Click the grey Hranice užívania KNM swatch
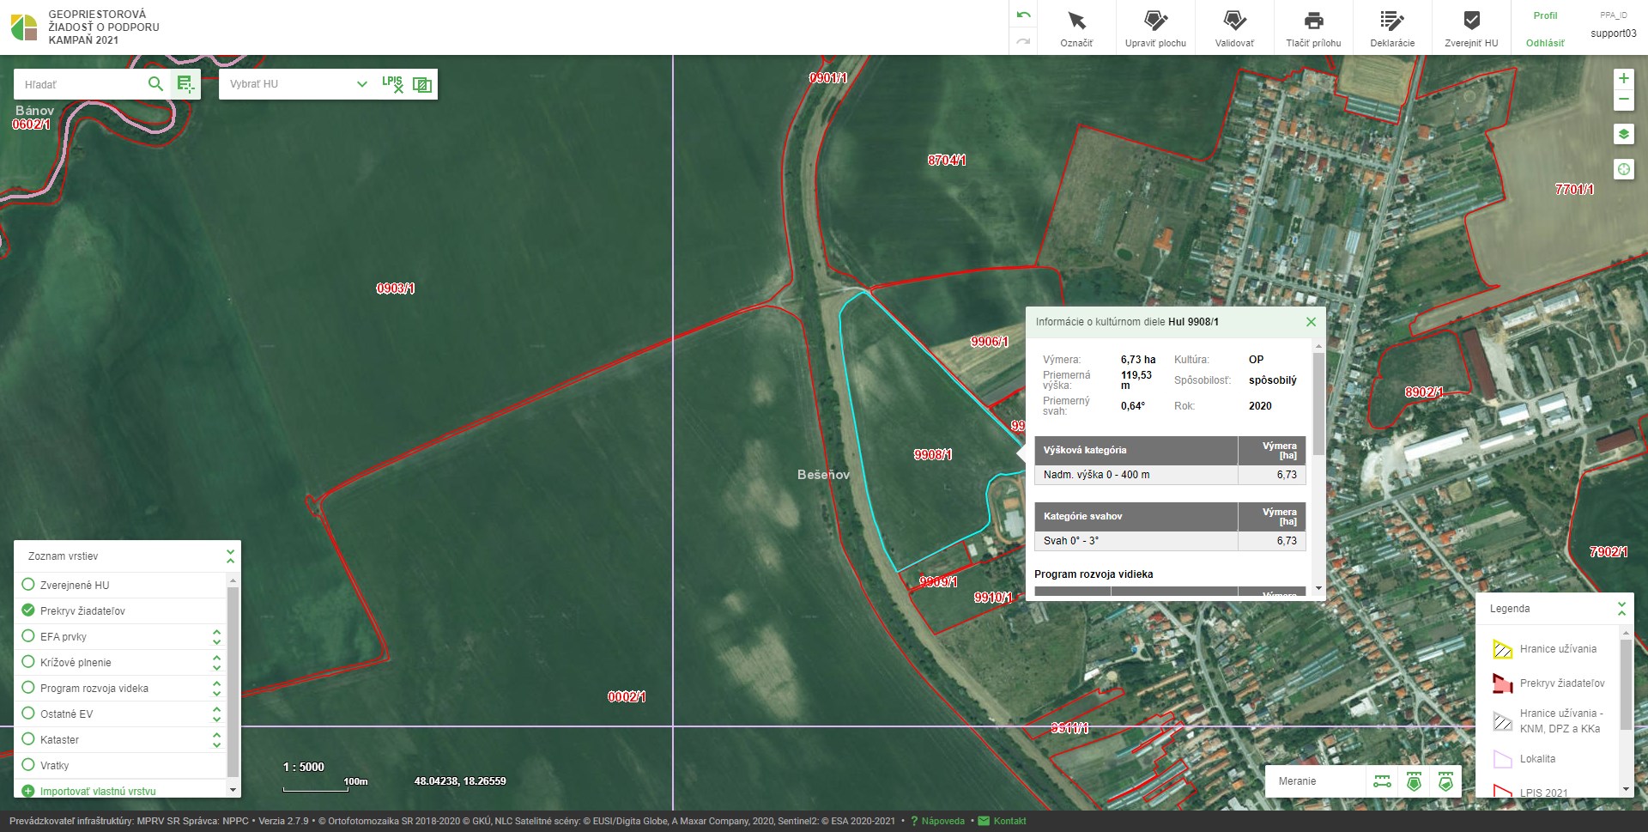The image size is (1648, 832). point(1502,721)
